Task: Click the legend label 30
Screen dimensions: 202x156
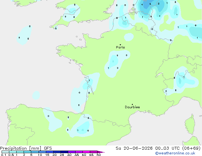Action: (69, 155)
